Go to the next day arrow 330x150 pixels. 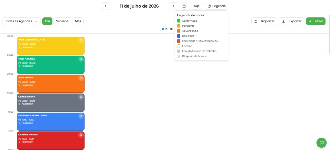click(173, 6)
